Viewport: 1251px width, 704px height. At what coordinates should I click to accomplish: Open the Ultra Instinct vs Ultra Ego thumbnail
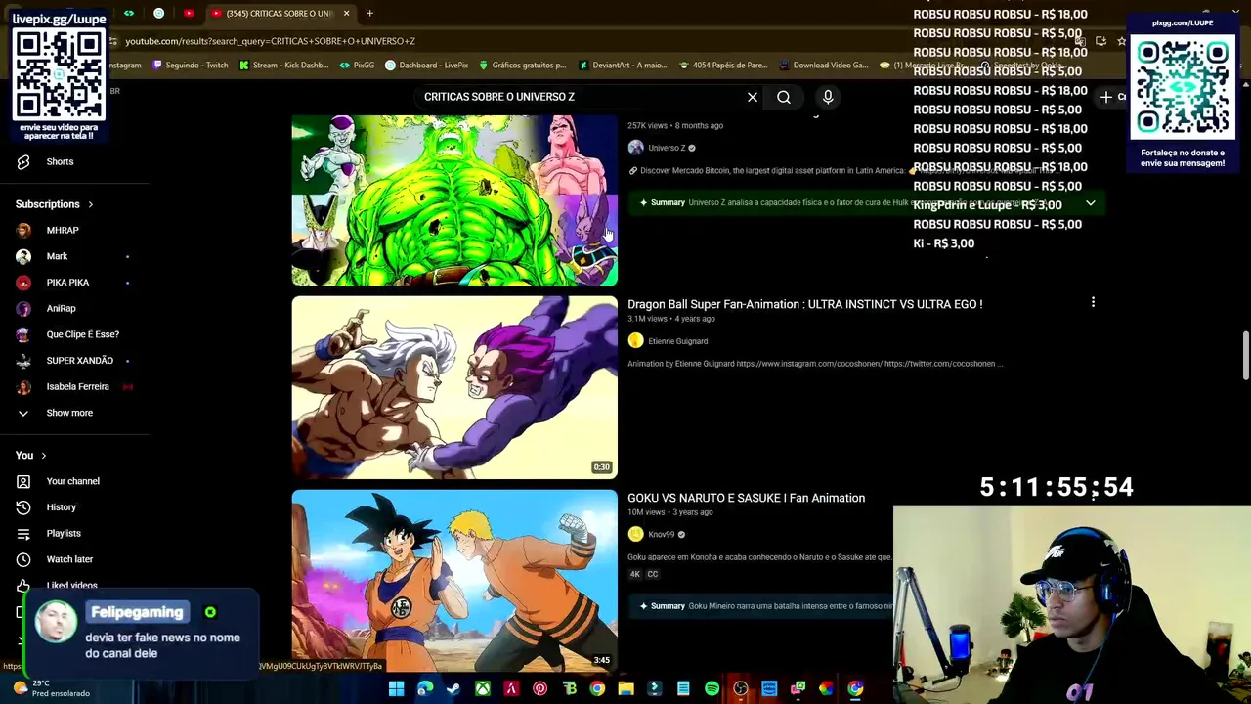click(454, 387)
